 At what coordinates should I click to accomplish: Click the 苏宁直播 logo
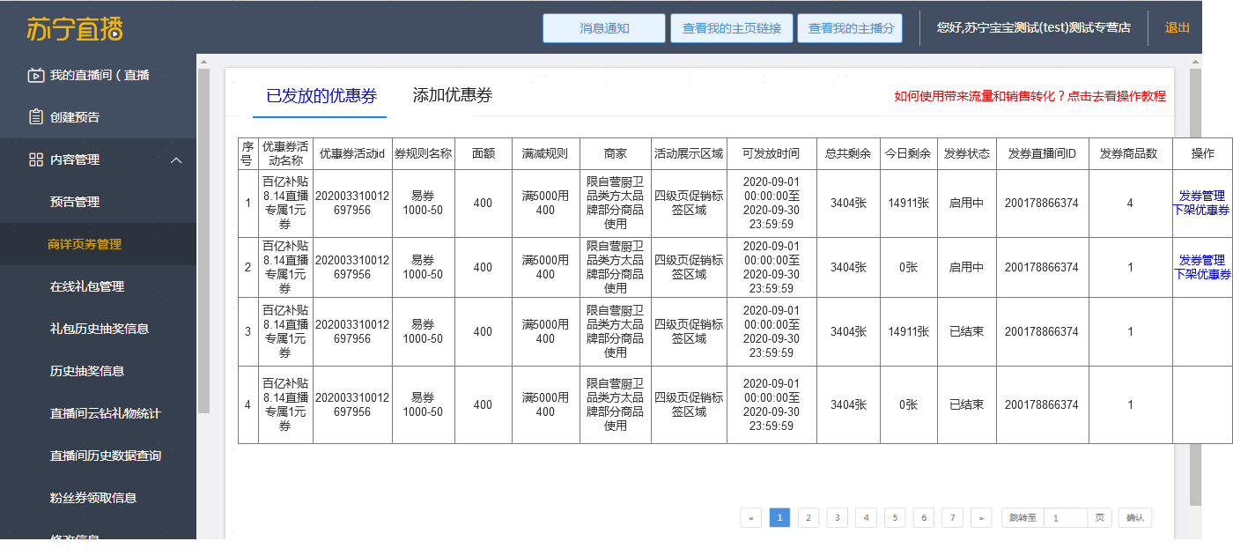click(x=75, y=27)
